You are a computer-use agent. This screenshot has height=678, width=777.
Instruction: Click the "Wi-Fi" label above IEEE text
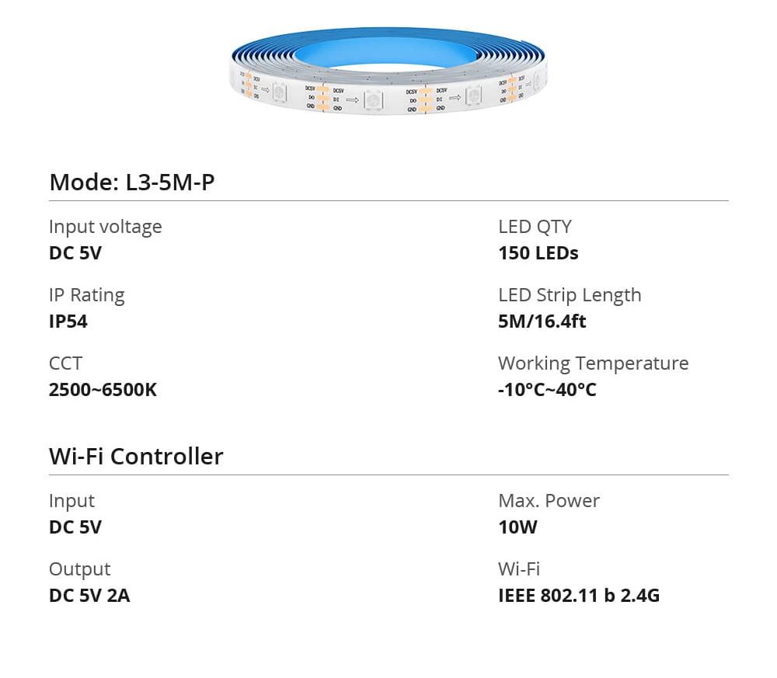tap(518, 569)
